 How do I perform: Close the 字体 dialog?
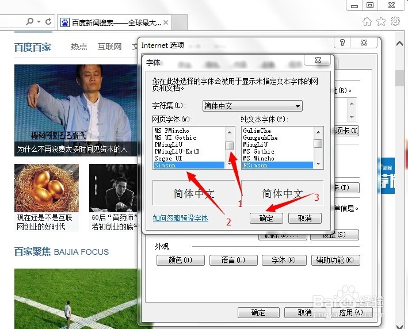point(318,60)
